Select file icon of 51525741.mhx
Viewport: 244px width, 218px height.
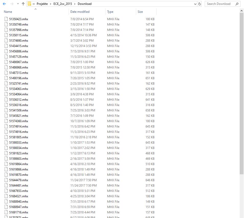click(x=6, y=83)
